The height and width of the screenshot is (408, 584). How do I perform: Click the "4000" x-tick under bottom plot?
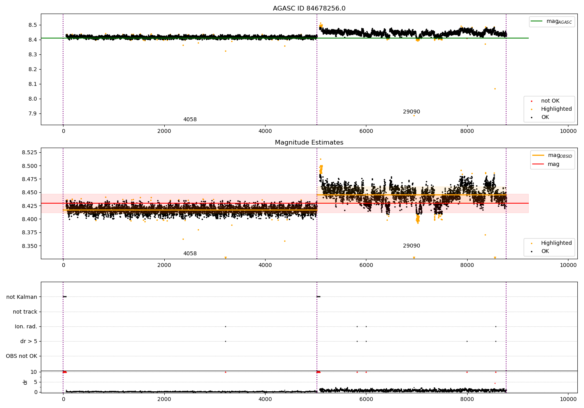click(265, 399)
